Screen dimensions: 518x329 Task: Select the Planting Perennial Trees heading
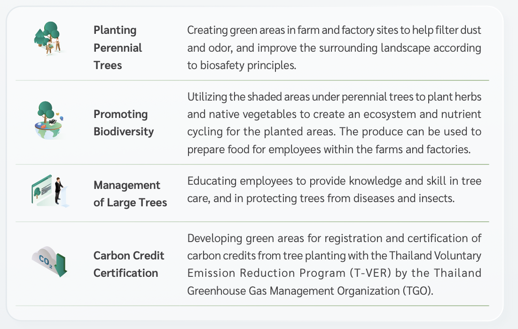118,47
